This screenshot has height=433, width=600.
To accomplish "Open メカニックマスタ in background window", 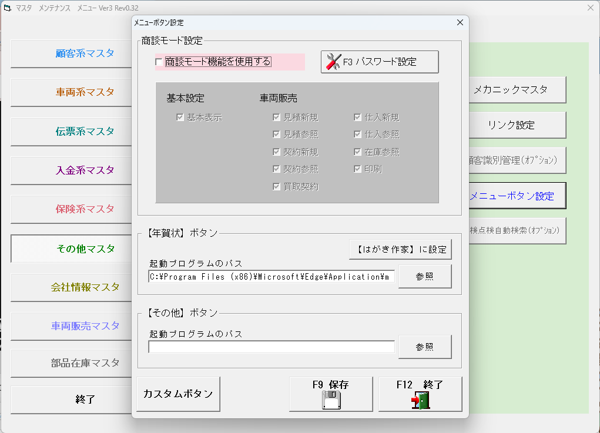I will 517,90.
